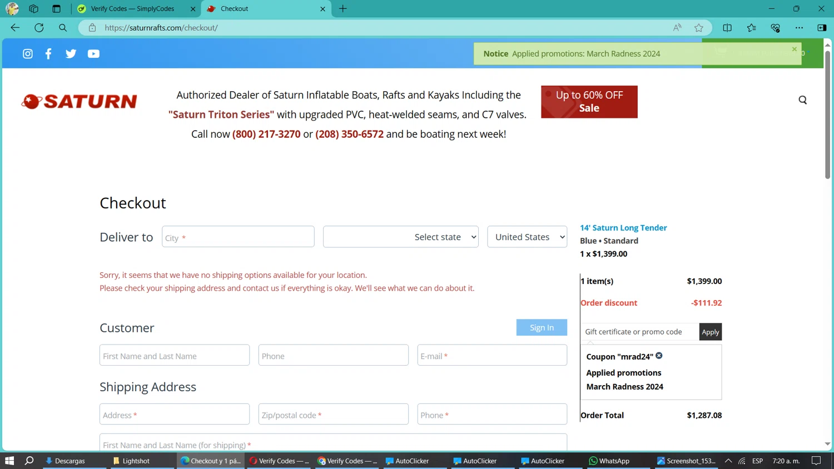Call the (208) 350-6572 number link
834x469 pixels.
tap(349, 134)
